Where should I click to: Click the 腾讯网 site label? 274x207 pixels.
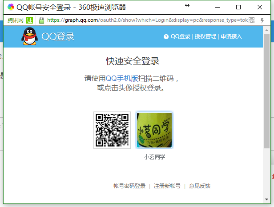[16, 20]
